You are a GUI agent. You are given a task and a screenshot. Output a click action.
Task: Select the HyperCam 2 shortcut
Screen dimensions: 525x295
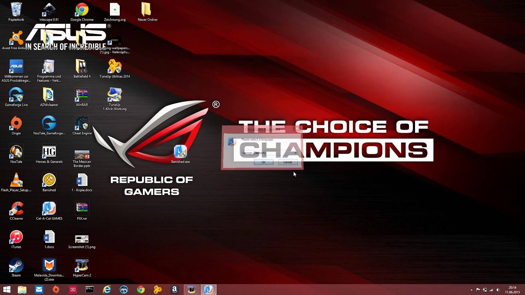click(x=82, y=268)
